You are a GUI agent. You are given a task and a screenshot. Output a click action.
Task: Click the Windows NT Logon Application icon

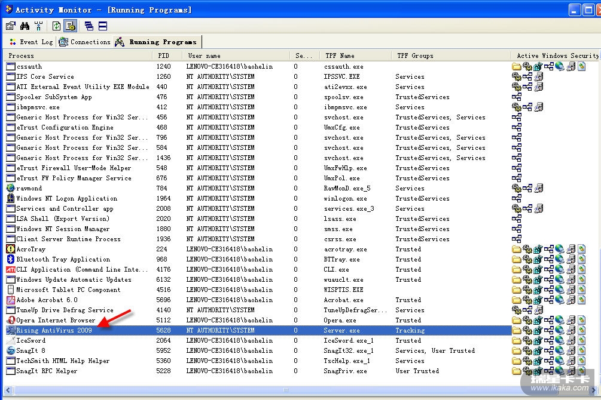(11, 198)
